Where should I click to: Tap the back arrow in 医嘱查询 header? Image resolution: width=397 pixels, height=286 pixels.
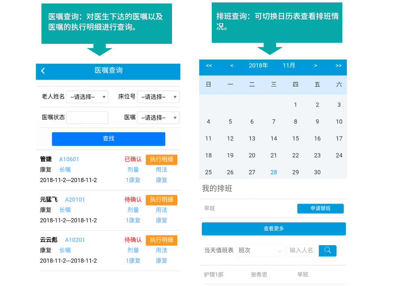tap(43, 71)
